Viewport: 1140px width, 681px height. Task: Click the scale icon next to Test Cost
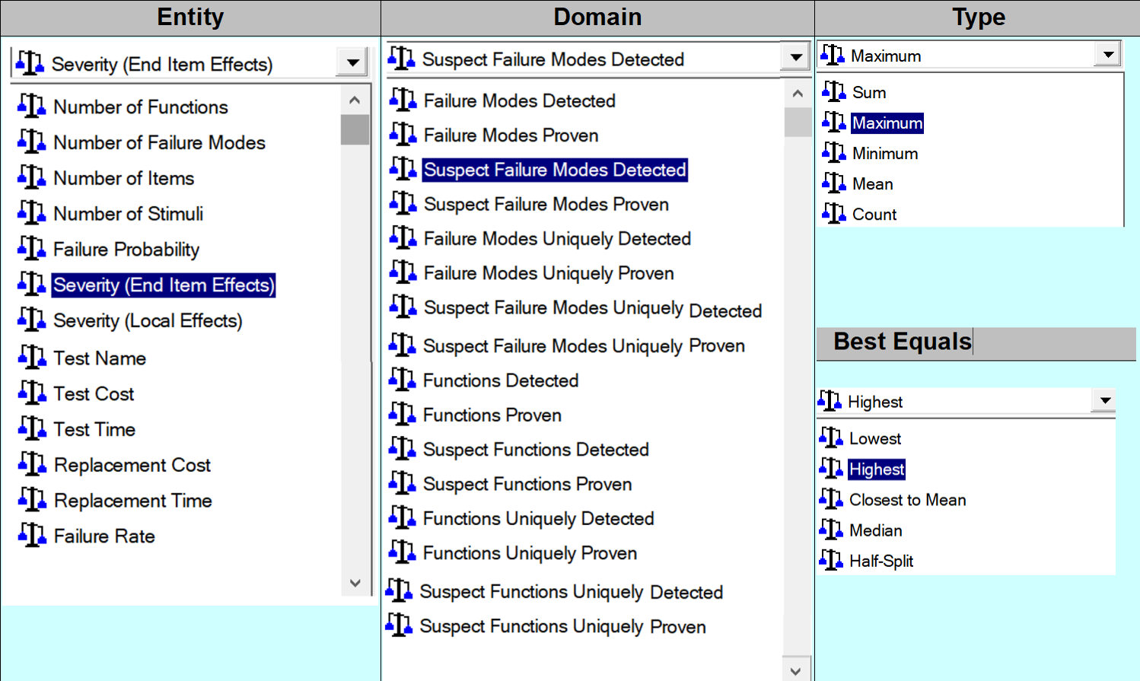(31, 393)
